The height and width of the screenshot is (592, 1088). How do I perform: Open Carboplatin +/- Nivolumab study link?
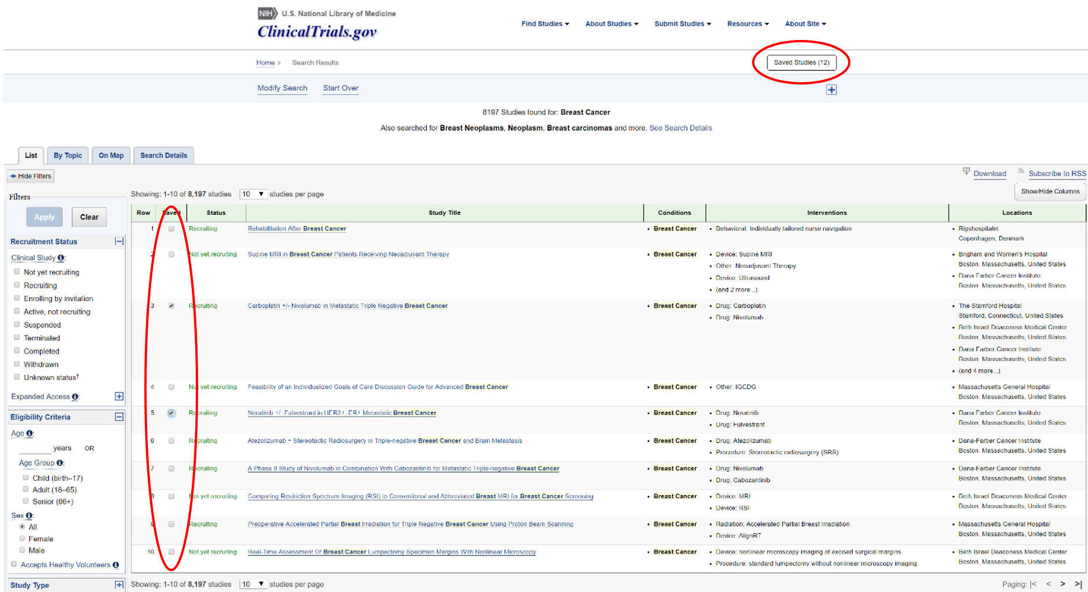(x=348, y=306)
